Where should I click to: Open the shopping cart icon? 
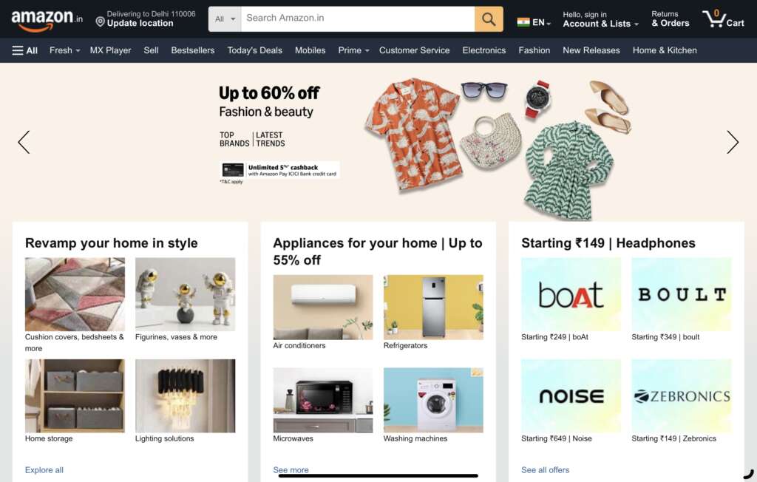[723, 18]
